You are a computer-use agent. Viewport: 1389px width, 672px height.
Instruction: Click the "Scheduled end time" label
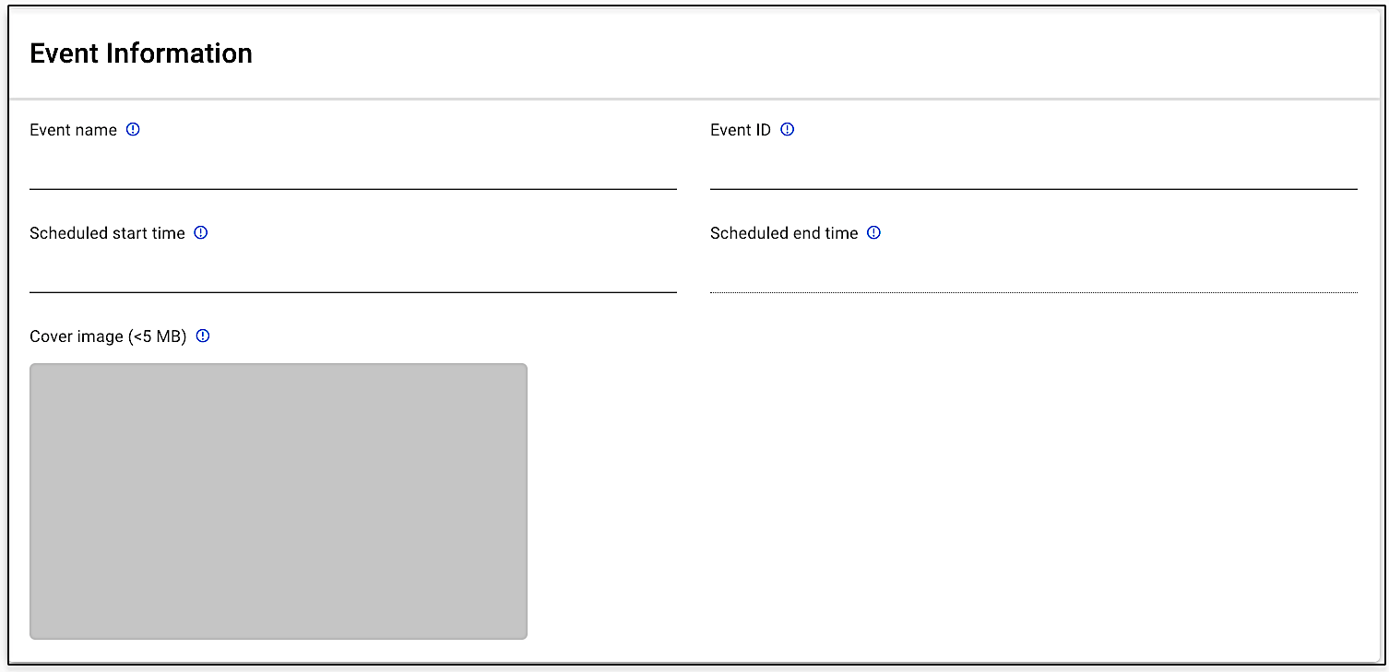[x=784, y=233]
